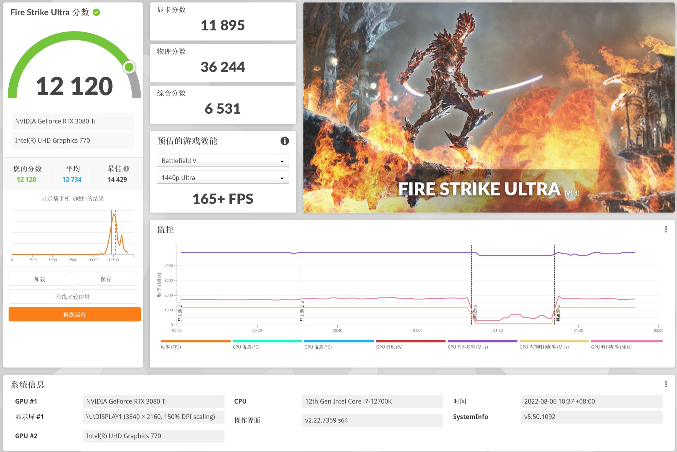This screenshot has height=452, width=677.
Task: Open the 1440p Ultra resolution dropdown
Action: [x=223, y=178]
